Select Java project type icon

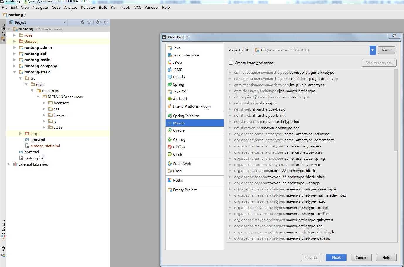click(x=170, y=48)
